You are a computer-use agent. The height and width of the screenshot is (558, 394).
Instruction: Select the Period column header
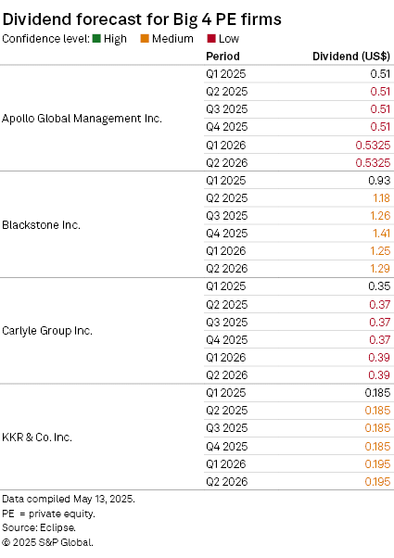pos(222,57)
